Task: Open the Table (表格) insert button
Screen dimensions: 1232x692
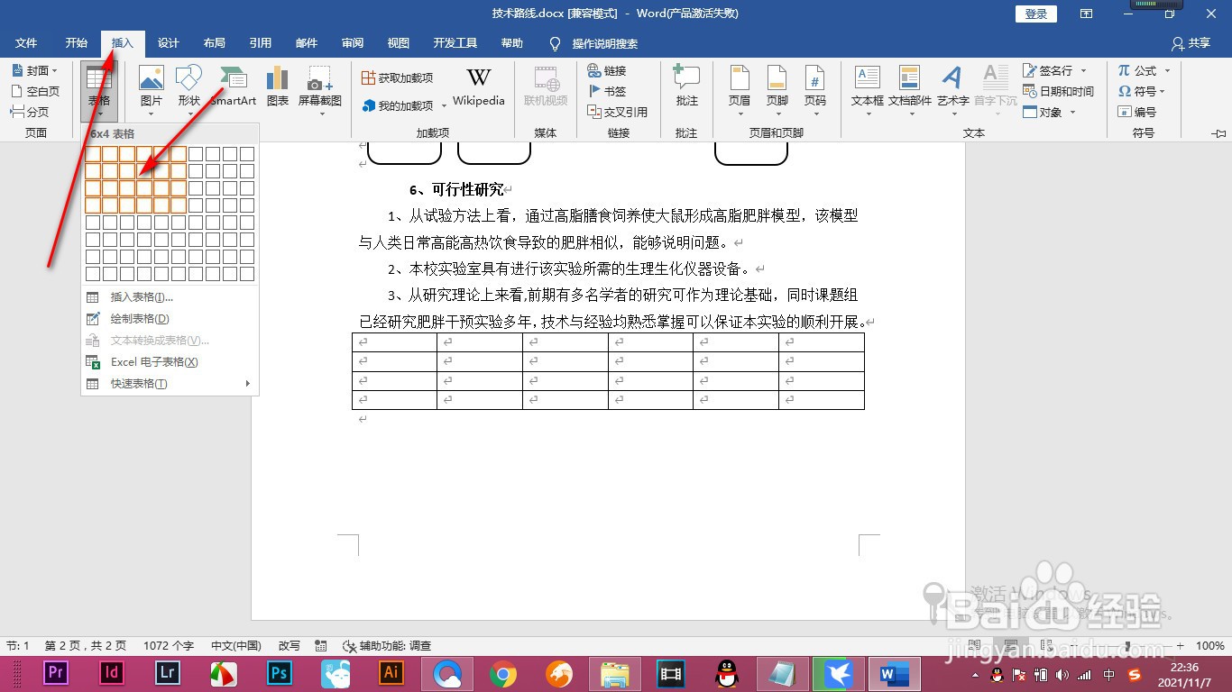Action: click(98, 92)
